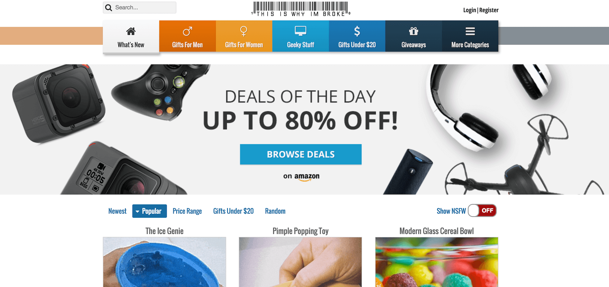Image resolution: width=609 pixels, height=287 pixels.
Task: Select the Gifts For Women female symbol icon
Action: coord(244,31)
